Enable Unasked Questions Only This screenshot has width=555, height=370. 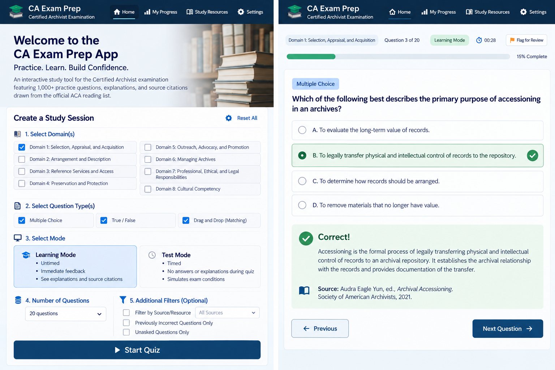pos(126,332)
